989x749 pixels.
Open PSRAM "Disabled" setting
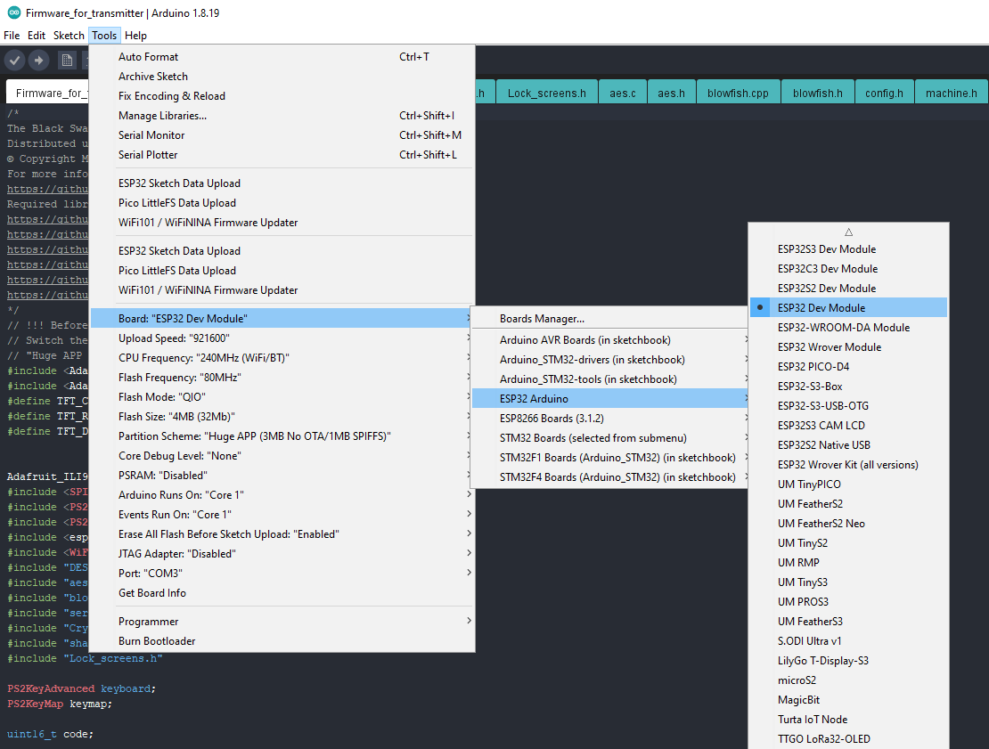(282, 475)
